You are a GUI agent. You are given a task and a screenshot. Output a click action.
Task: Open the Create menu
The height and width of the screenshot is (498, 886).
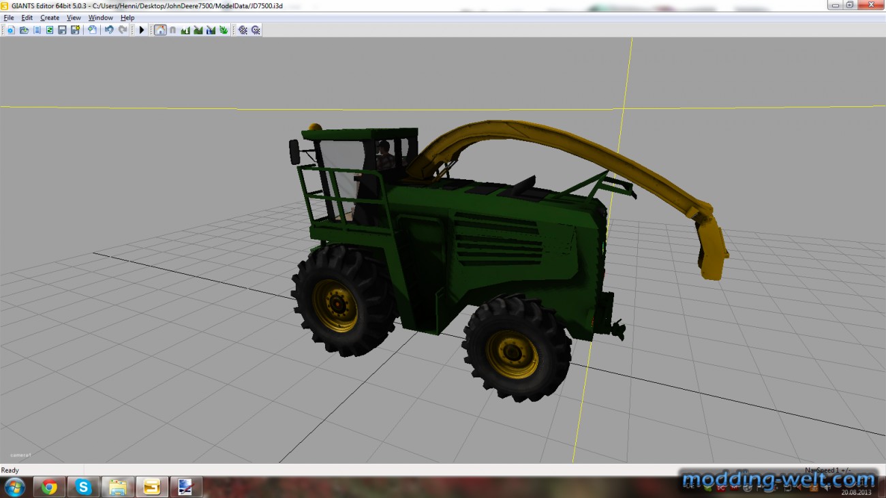(x=50, y=18)
